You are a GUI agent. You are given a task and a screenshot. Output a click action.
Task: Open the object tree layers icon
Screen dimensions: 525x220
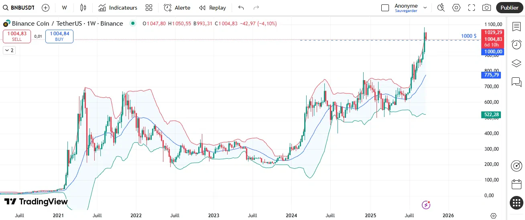(516, 63)
